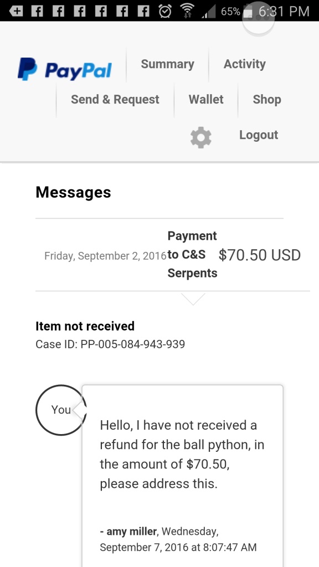Viewport: 319px width, 567px height.
Task: Open Send & Request menu
Action: click(115, 100)
